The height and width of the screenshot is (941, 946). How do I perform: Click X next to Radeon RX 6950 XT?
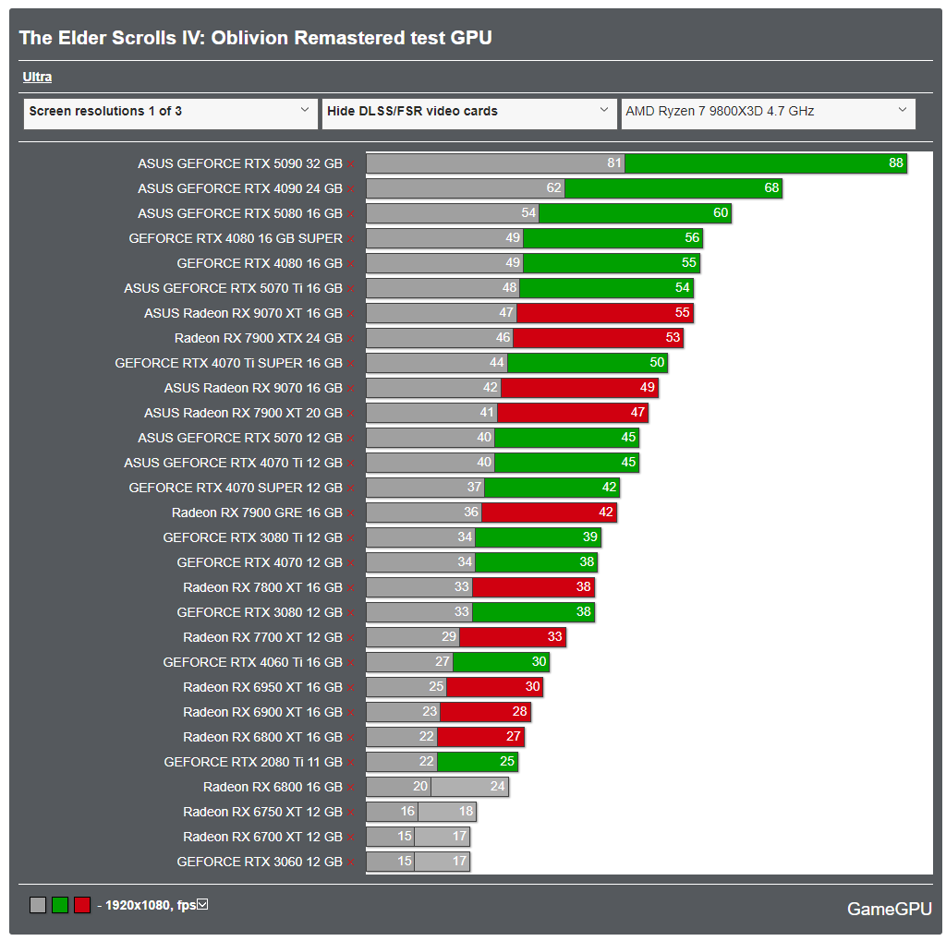351,688
